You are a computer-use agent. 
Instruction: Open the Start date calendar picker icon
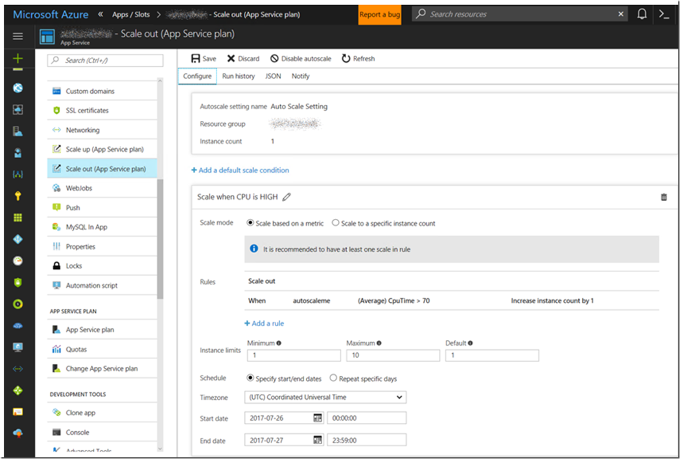[x=317, y=418]
